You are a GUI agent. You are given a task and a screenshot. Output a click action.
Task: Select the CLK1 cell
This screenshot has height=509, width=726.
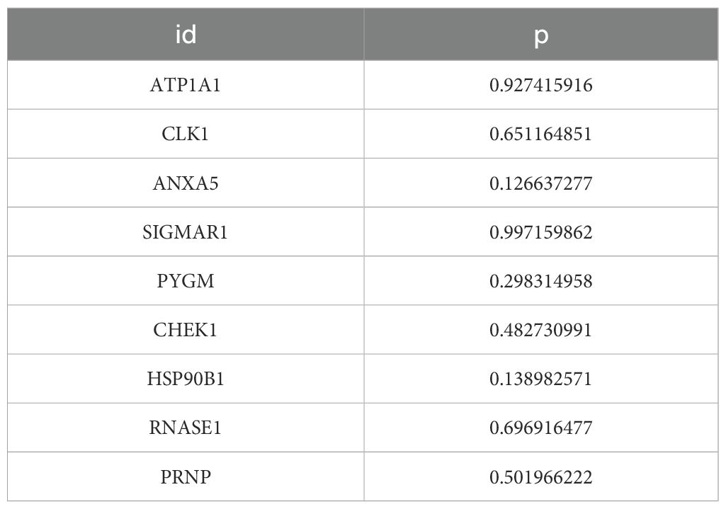click(x=186, y=135)
